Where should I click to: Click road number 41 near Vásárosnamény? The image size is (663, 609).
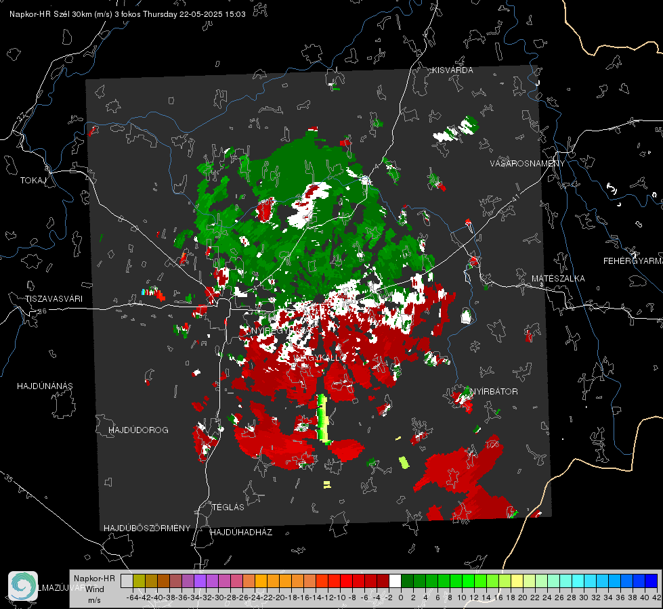click(x=515, y=198)
